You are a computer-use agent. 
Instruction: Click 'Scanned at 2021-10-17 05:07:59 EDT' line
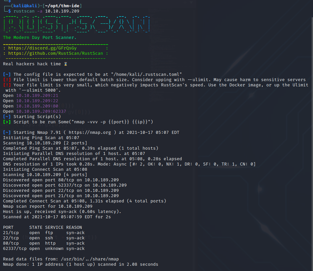(57, 217)
